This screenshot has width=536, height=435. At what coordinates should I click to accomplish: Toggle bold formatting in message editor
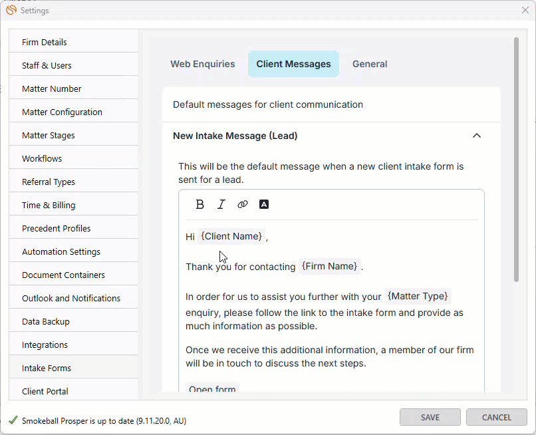(x=200, y=204)
